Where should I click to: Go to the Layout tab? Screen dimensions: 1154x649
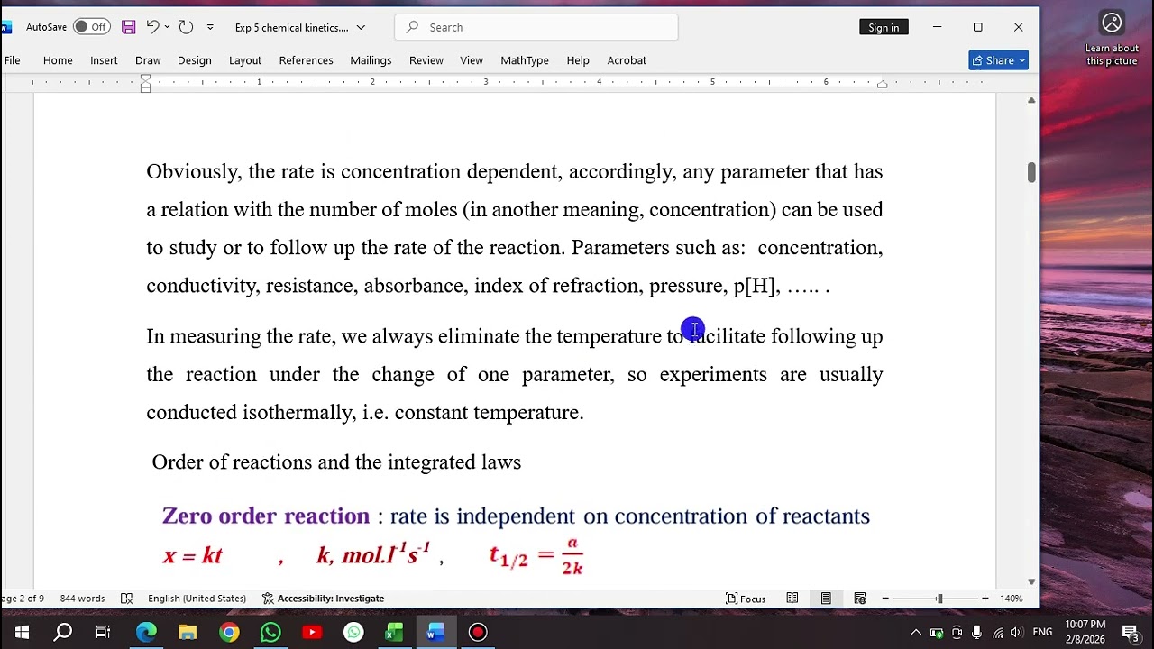tap(245, 60)
